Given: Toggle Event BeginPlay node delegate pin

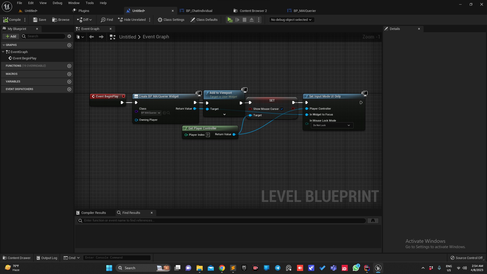Looking at the screenshot, I should tap(124, 96).
